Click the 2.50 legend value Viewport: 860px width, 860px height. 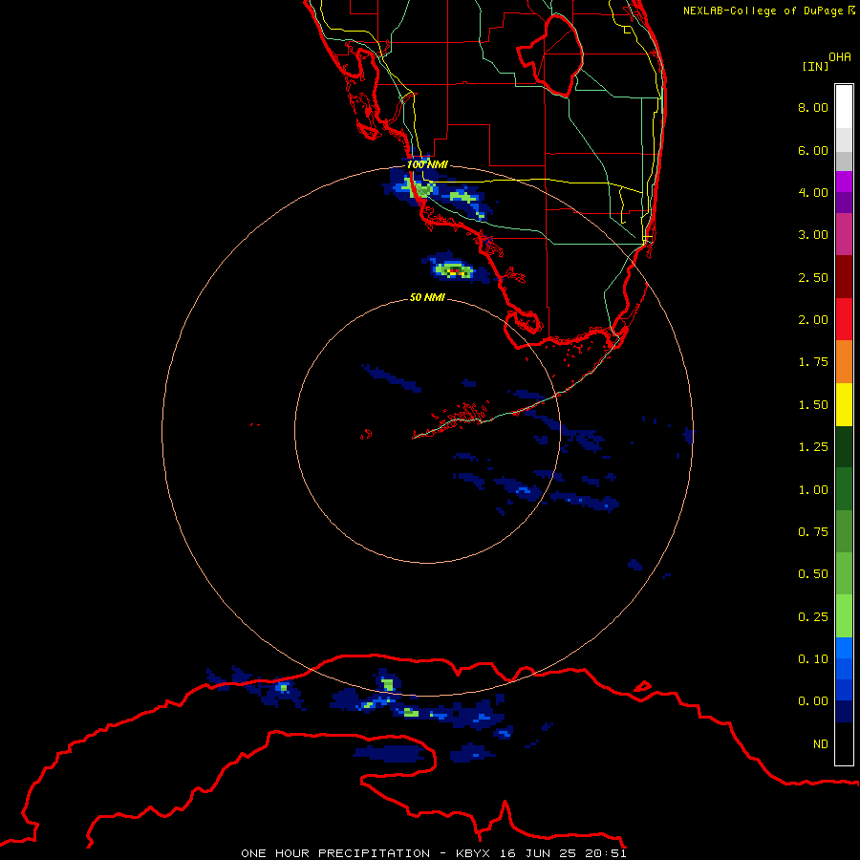point(813,277)
